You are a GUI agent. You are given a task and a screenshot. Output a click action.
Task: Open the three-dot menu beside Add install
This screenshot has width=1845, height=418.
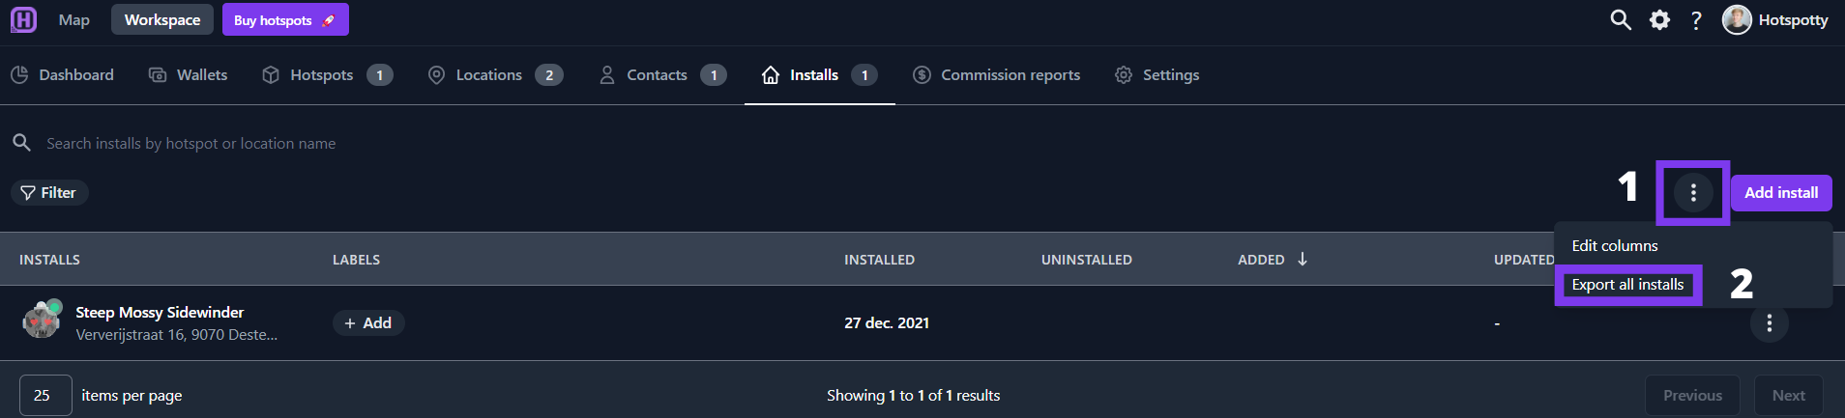(x=1693, y=193)
